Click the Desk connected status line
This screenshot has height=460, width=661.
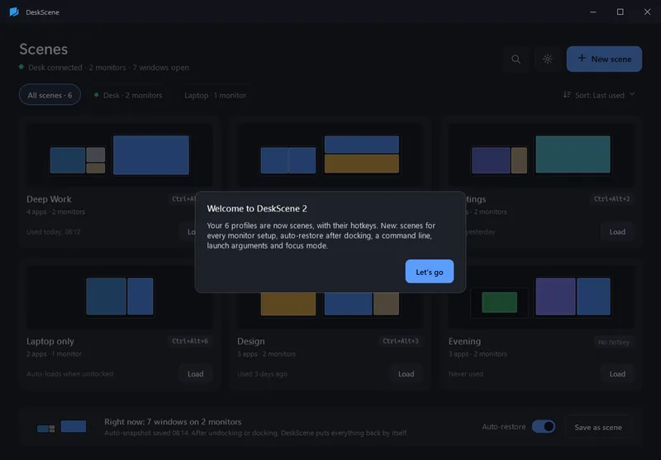coord(104,68)
